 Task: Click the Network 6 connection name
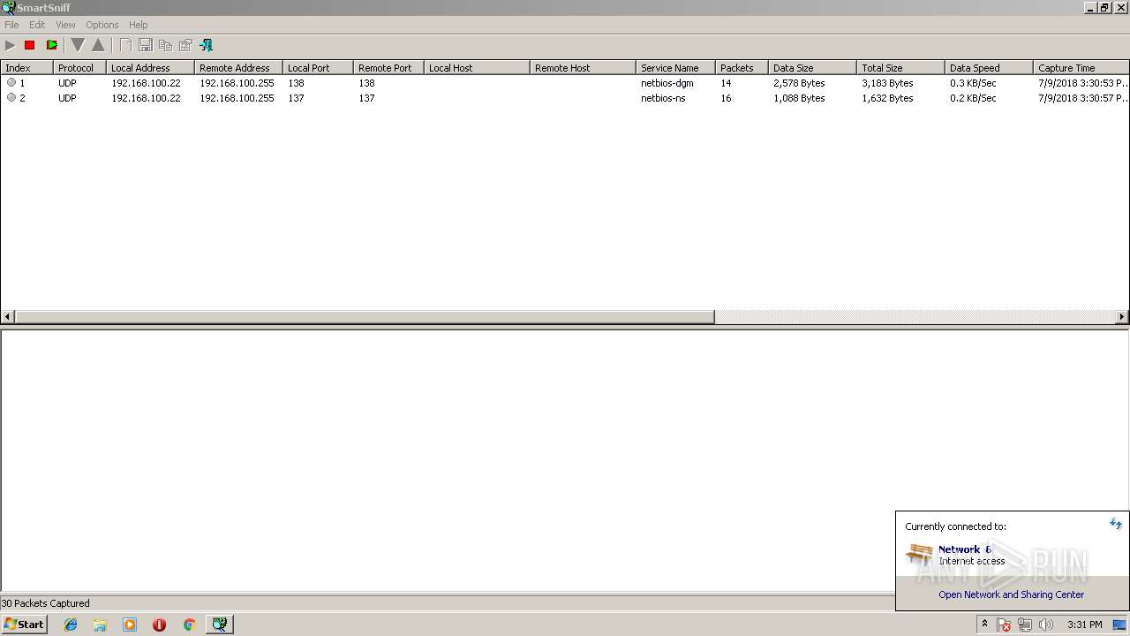pyautogui.click(x=964, y=549)
